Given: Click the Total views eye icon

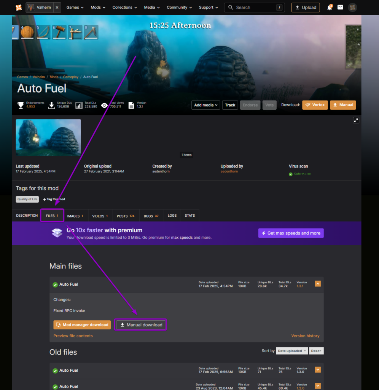Looking at the screenshot, I should 104,105.
